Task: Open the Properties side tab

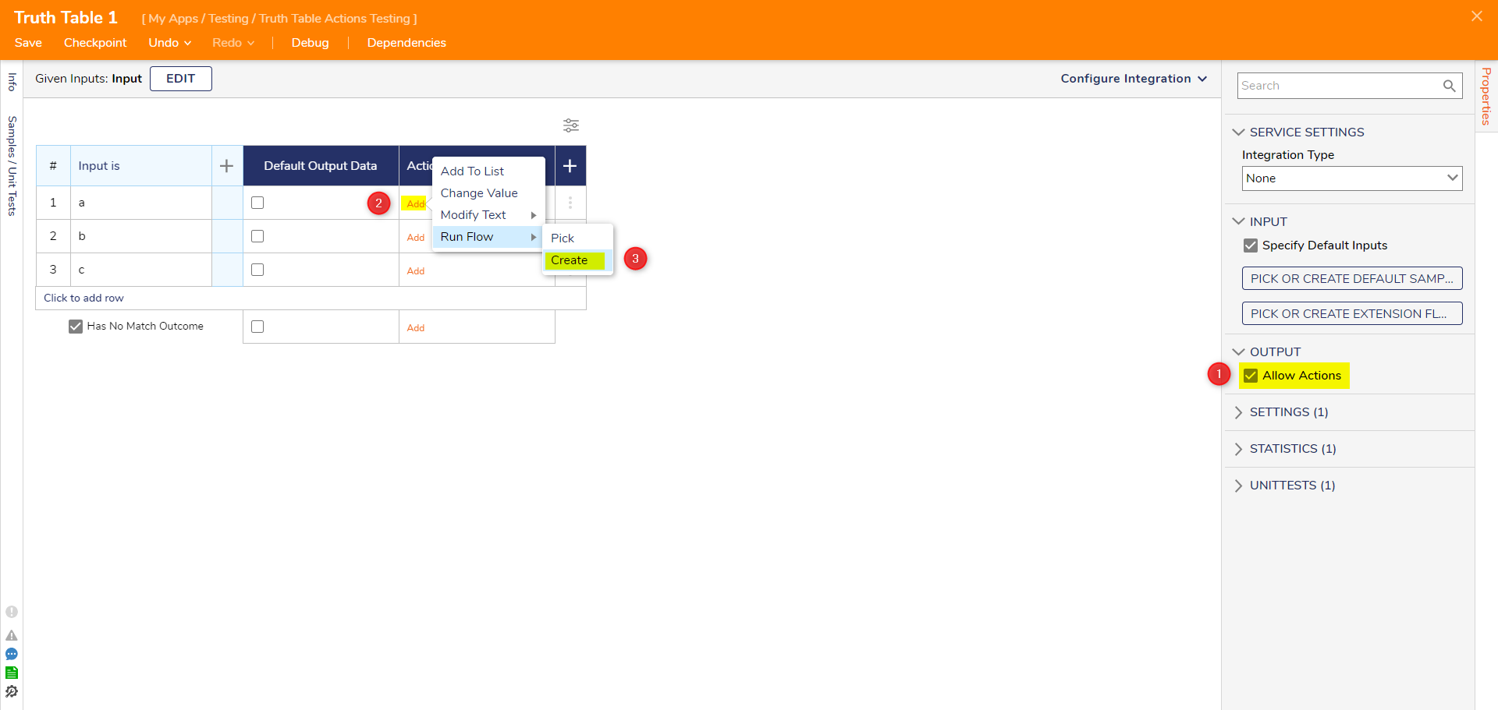Action: [x=1486, y=96]
